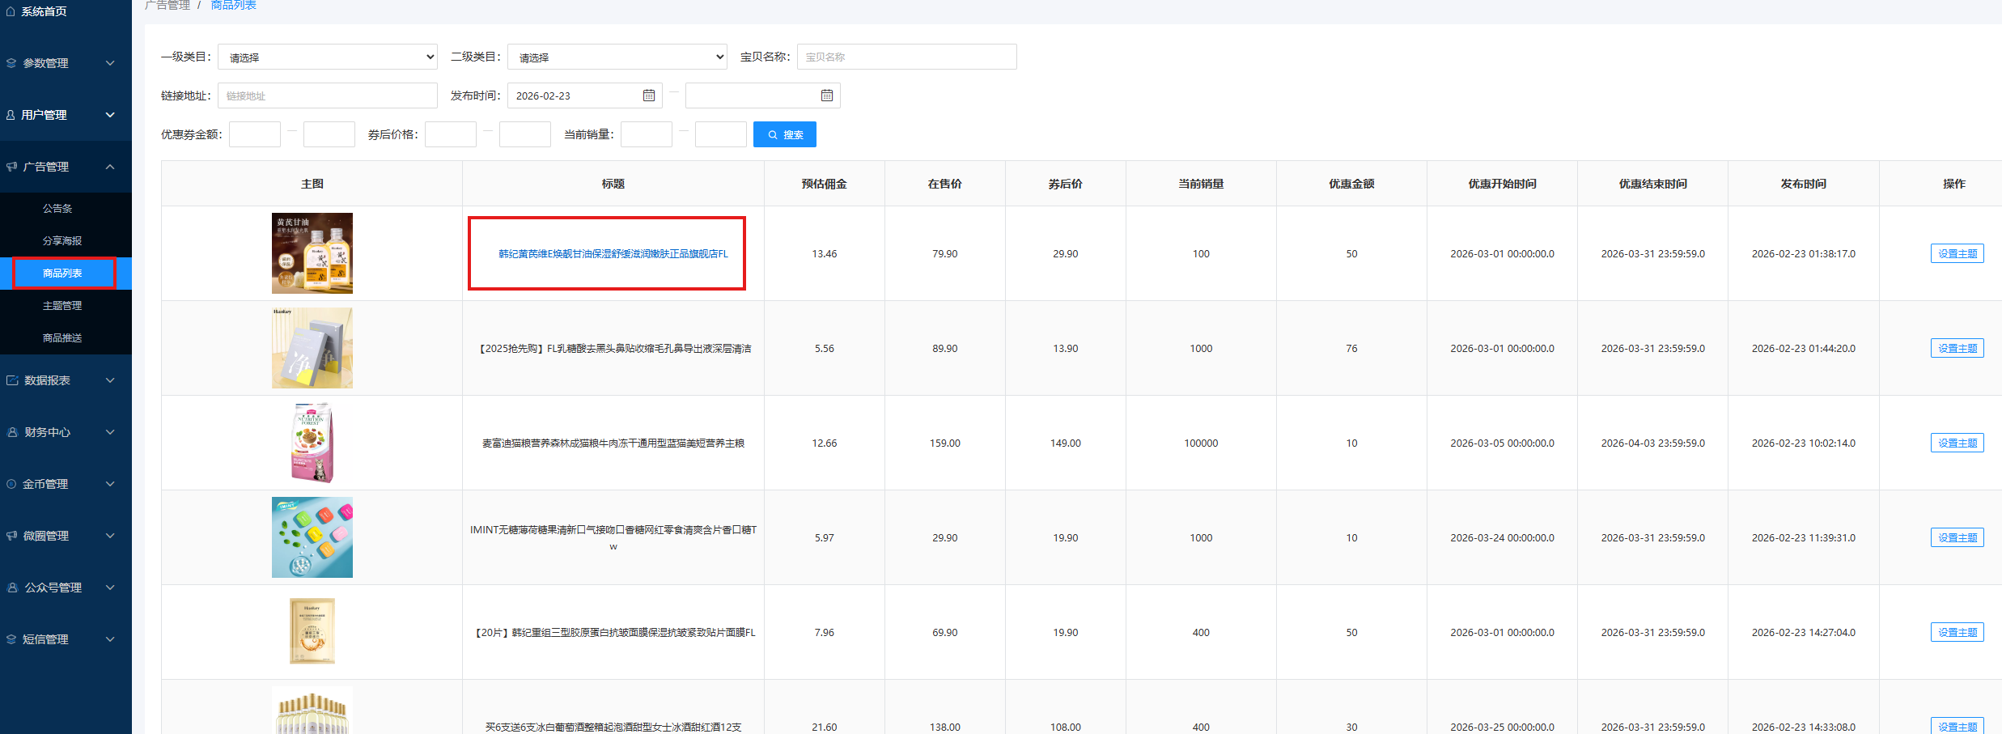This screenshot has height=734, width=2002.
Task: Click the user icon beside 用户管理
Action: [x=11, y=115]
